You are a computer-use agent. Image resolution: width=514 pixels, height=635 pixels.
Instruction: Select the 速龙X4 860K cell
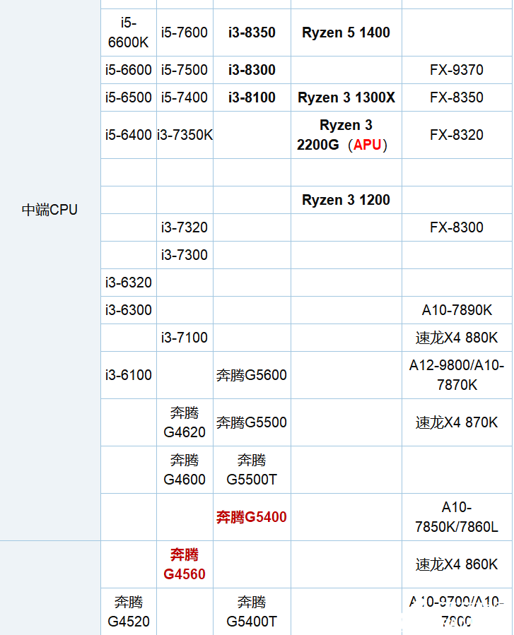(x=457, y=564)
